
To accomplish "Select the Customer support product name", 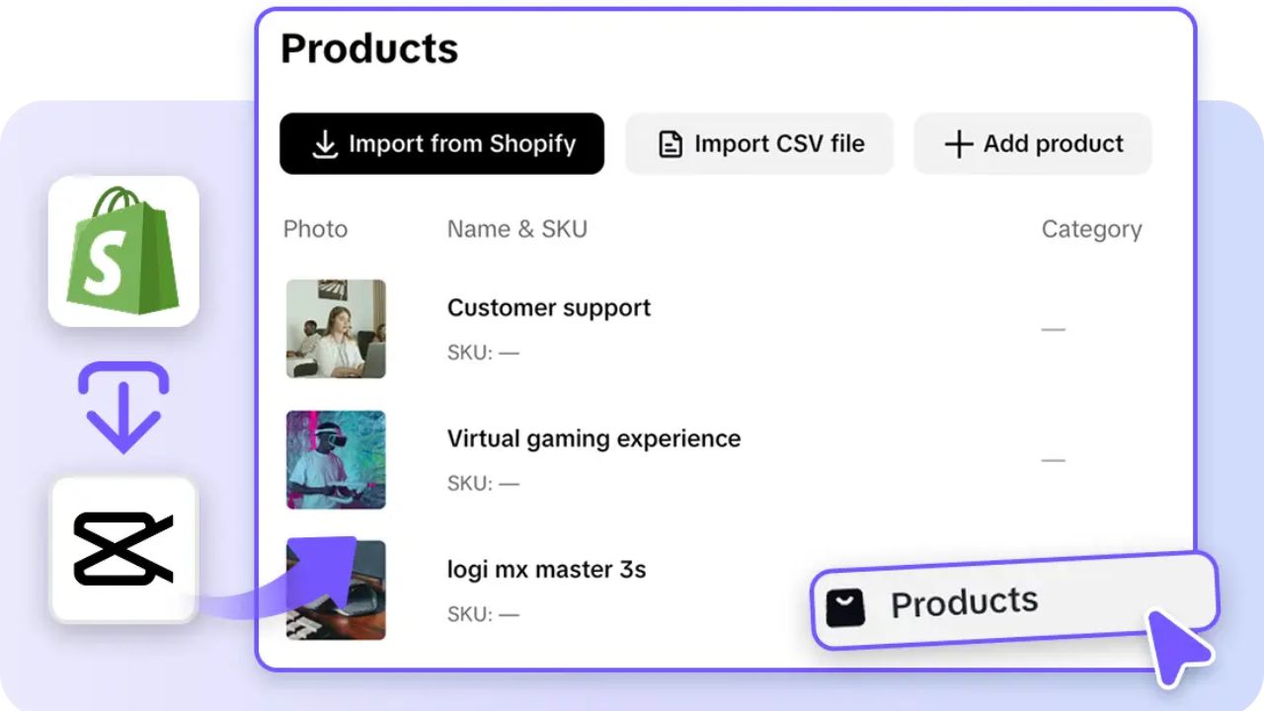I will (x=548, y=308).
